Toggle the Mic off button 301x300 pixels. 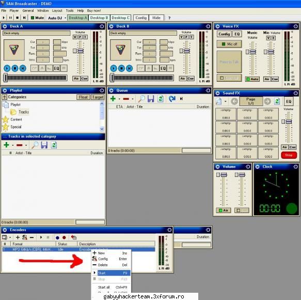229,44
